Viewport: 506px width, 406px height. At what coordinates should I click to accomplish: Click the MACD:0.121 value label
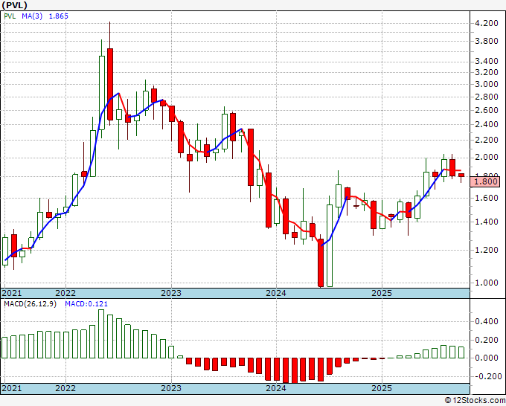click(x=86, y=304)
